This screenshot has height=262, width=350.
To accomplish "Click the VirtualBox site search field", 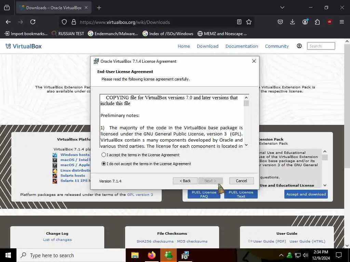I will coord(321,46).
